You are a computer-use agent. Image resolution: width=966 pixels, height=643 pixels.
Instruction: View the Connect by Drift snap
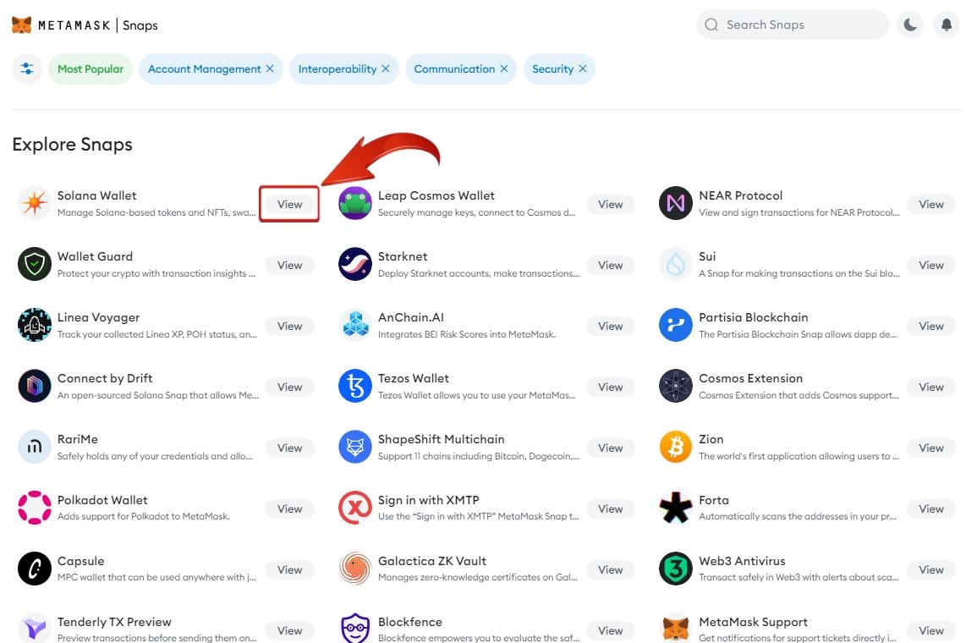click(289, 387)
